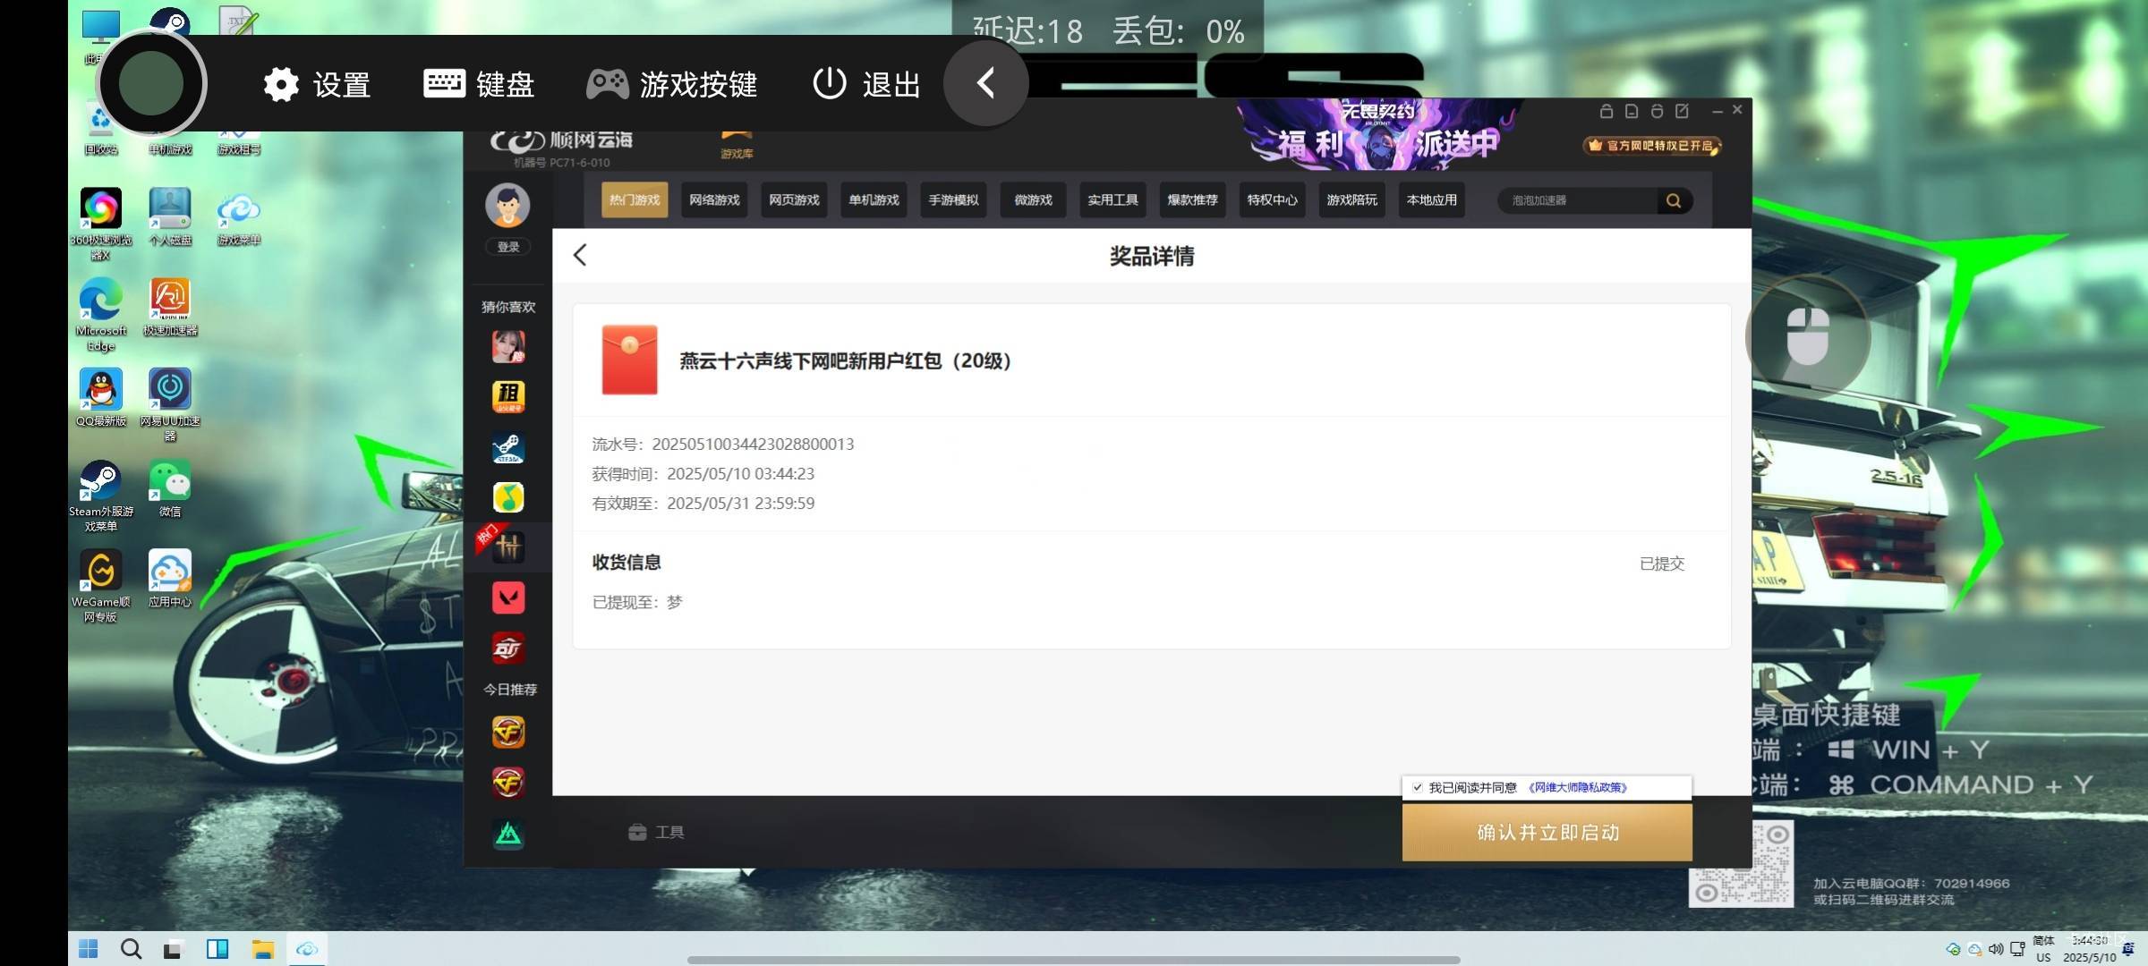This screenshot has height=966, width=2148.
Task: Open the green triangle game icon in sidebar
Action: tap(508, 834)
